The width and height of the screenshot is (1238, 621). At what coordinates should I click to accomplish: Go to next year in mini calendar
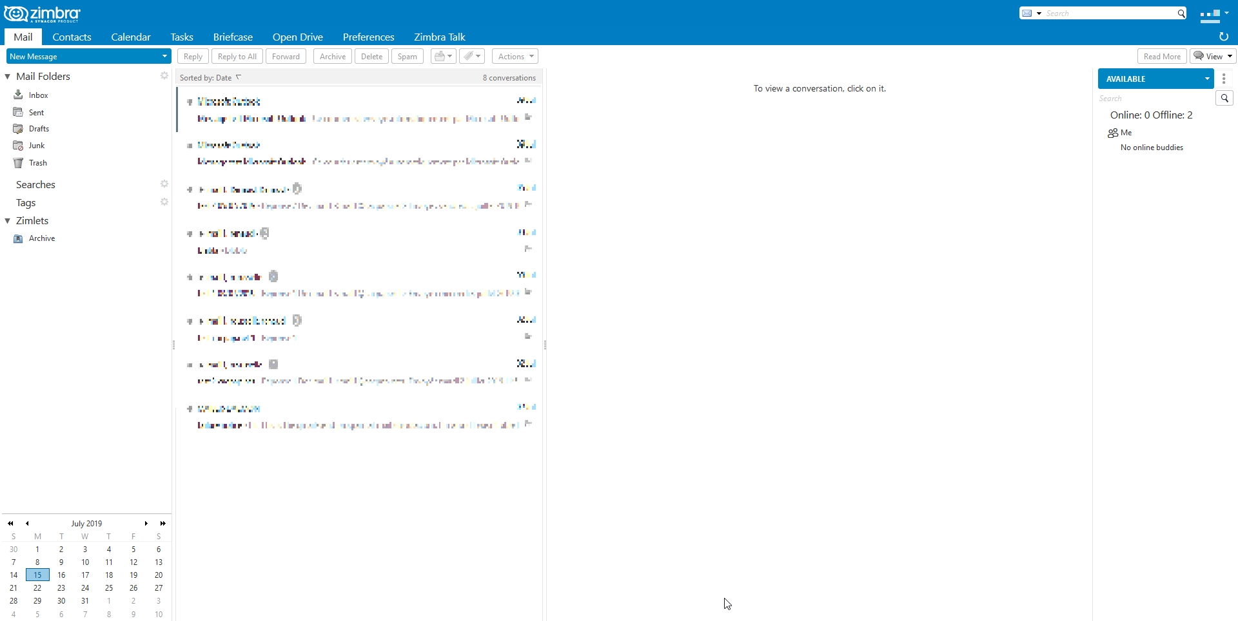[163, 524]
